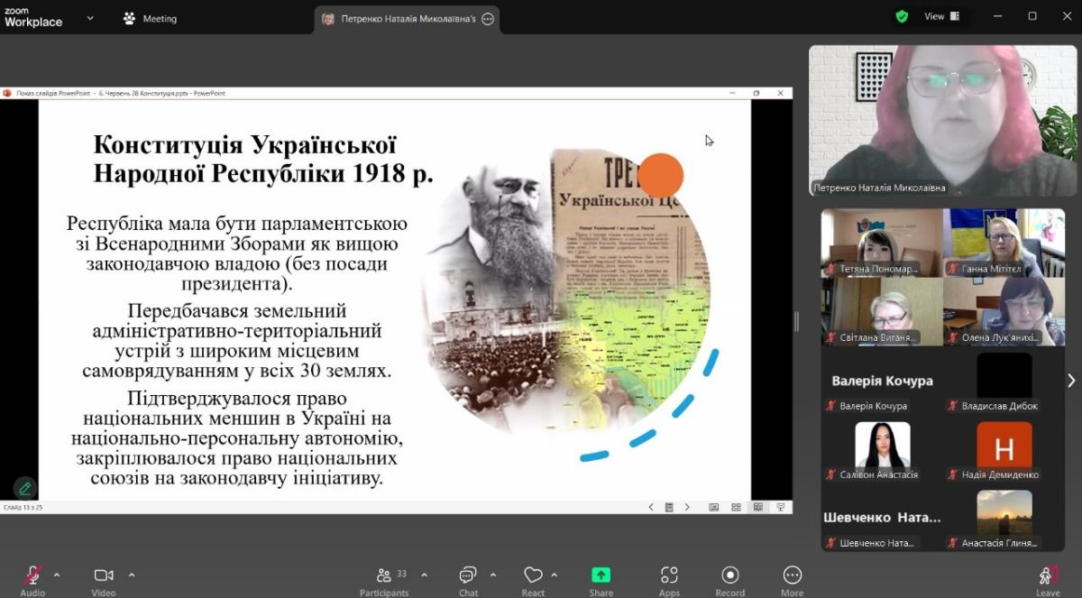
Task: Open the More options menu
Action: coord(792,576)
